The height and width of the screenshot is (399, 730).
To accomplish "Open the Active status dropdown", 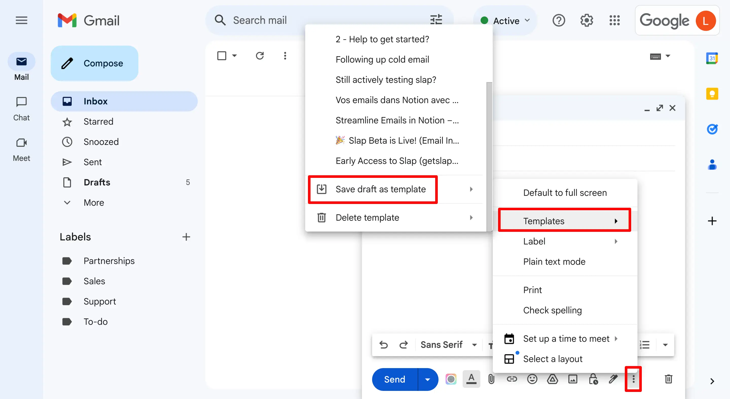I will click(x=506, y=21).
